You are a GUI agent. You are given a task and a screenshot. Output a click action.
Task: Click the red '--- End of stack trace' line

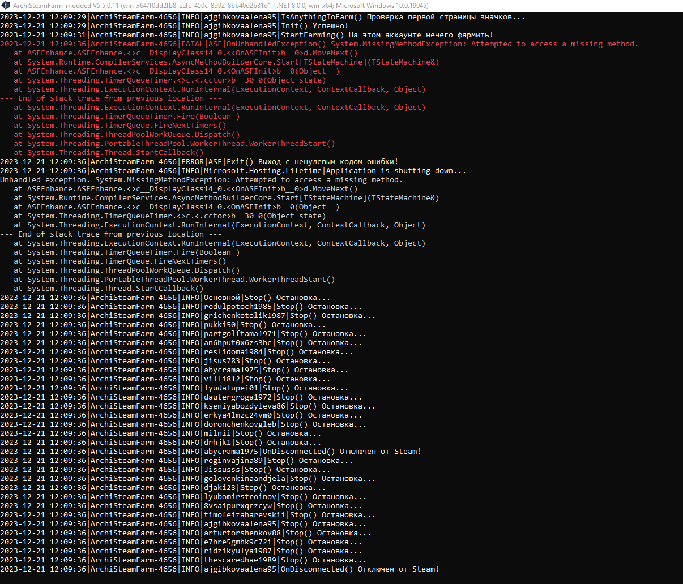pos(111,98)
